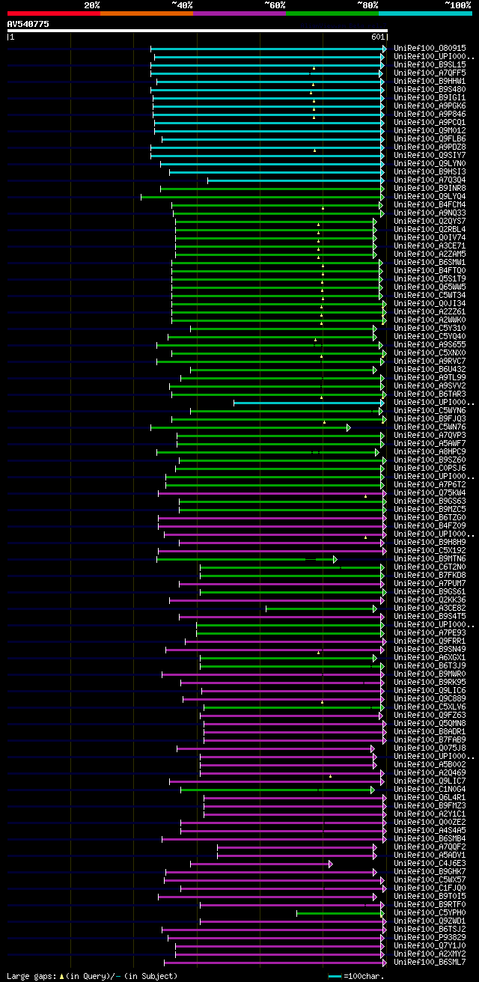The height and width of the screenshot is (982, 479).
Task: Select the UniRef100_C4J6E3 label
Action: point(430,863)
